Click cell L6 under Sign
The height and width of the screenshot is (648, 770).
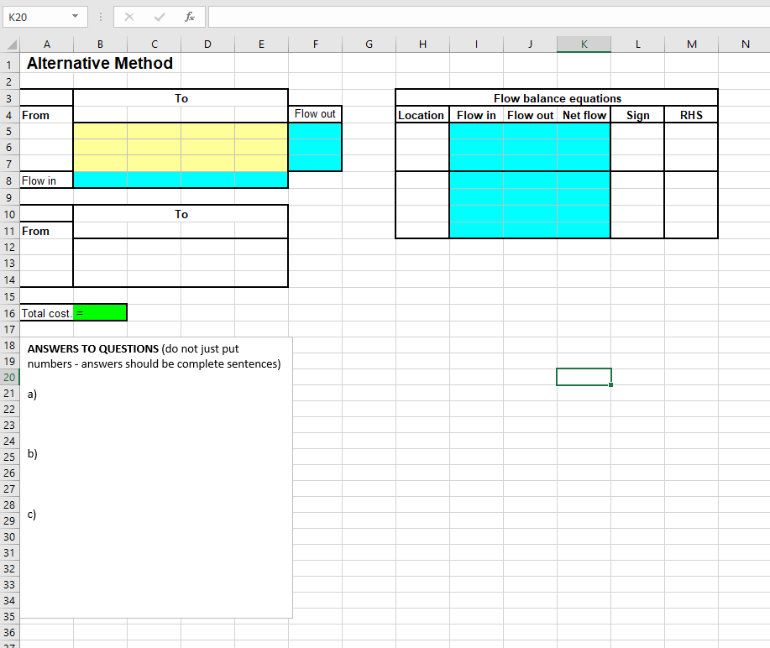tap(637, 147)
